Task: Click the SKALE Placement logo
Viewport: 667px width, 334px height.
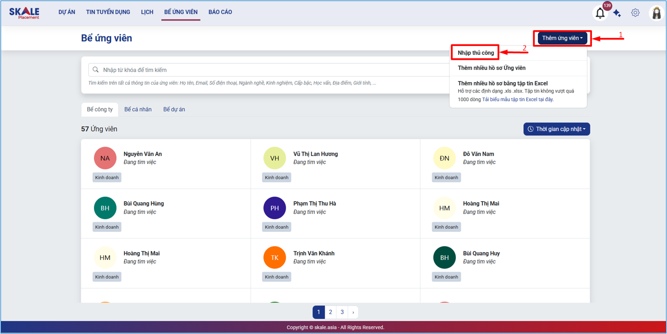Action: coord(24,13)
